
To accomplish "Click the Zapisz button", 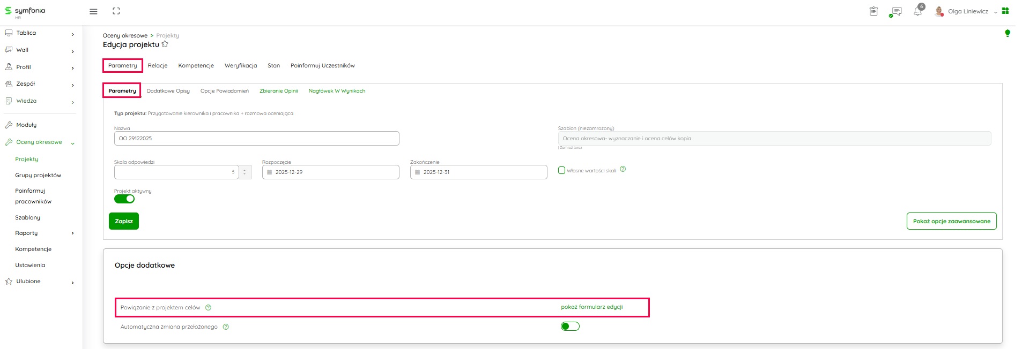I will (x=124, y=221).
